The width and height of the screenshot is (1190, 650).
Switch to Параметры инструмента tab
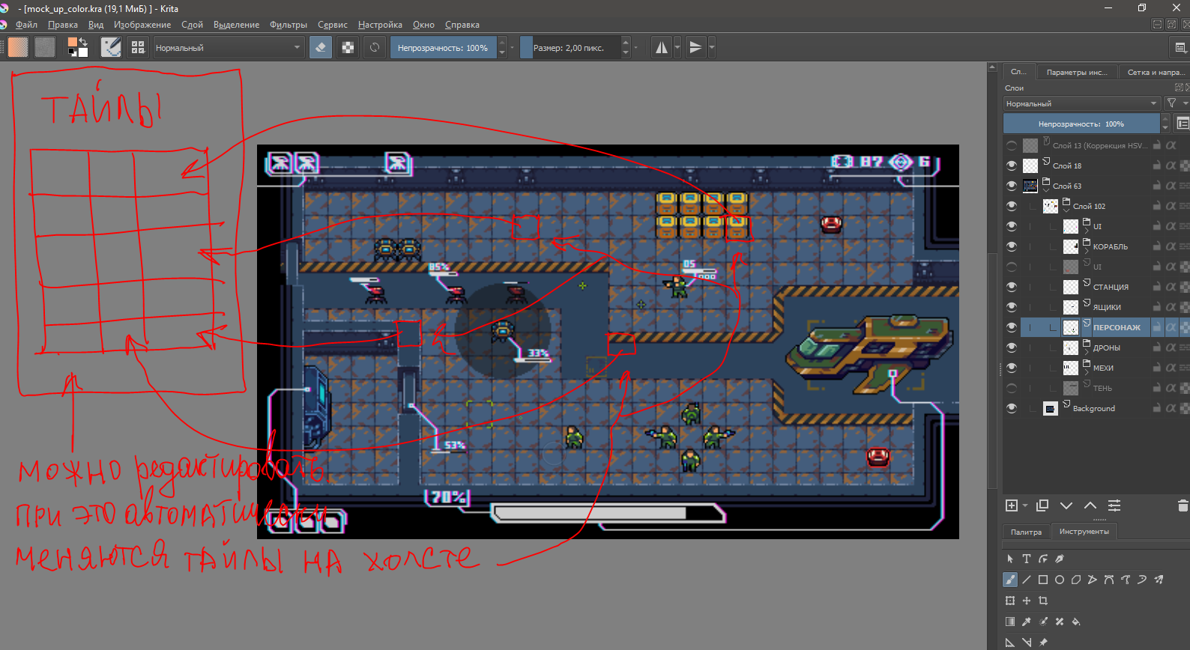click(x=1077, y=72)
